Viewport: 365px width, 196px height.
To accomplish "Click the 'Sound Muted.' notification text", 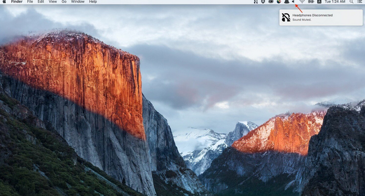I will pos(301,20).
